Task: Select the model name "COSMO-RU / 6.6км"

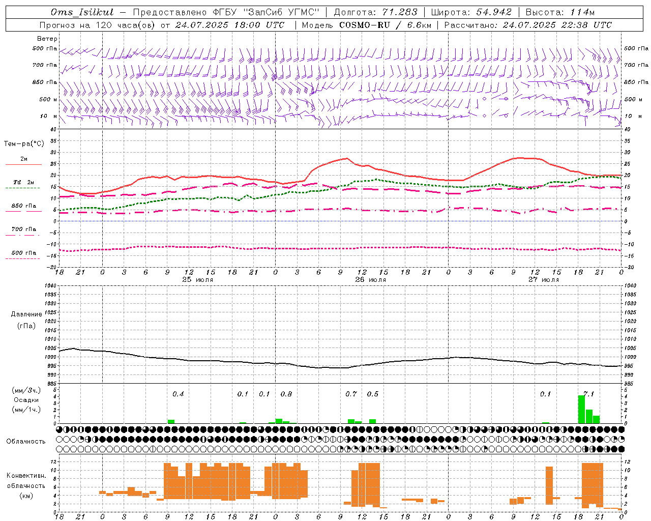Action: pyautogui.click(x=385, y=25)
